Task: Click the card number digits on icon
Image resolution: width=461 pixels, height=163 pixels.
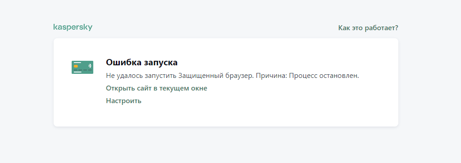Action: coord(82,70)
